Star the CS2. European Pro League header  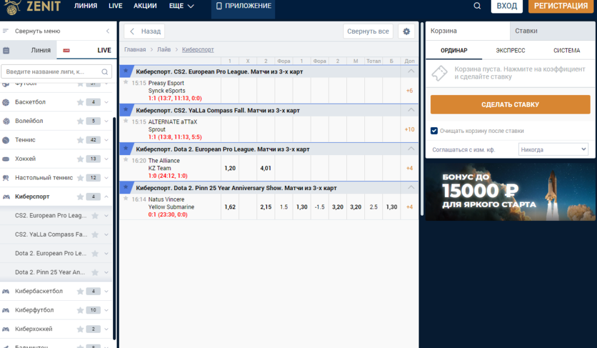[126, 71]
